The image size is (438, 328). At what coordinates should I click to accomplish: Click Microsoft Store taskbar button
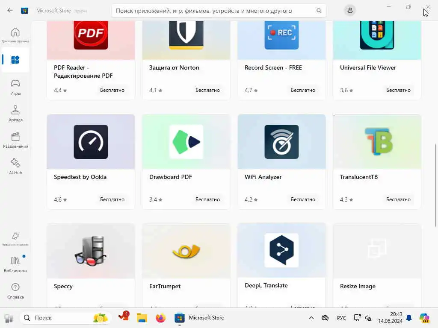199,318
